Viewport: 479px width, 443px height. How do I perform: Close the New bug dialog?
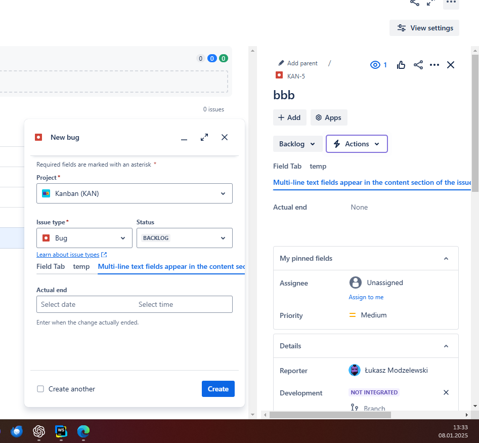pyautogui.click(x=225, y=137)
